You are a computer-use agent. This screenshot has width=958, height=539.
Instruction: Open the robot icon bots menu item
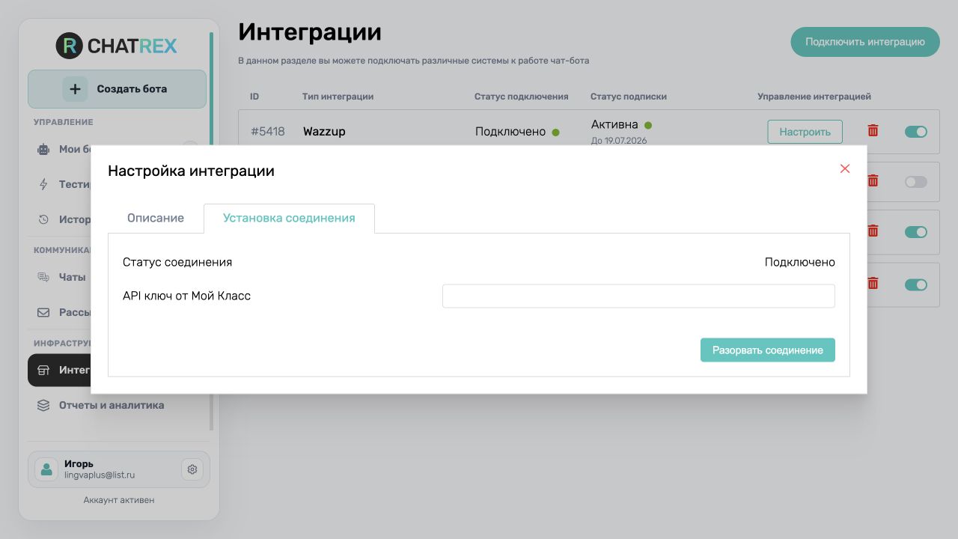pyautogui.click(x=43, y=149)
